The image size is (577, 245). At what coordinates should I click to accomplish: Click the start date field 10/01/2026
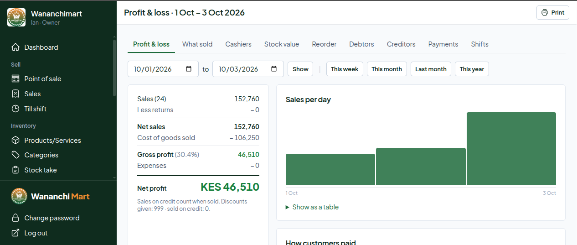pyautogui.click(x=163, y=69)
